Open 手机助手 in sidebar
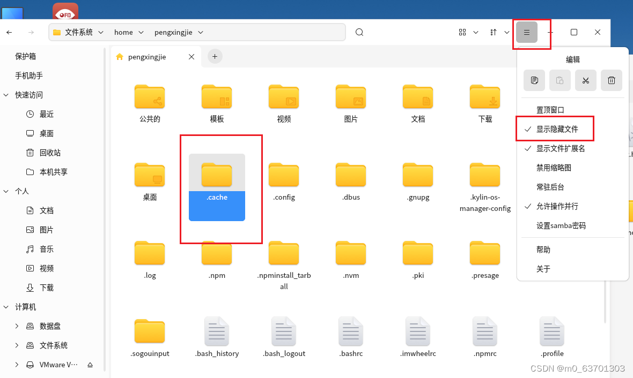 (x=28, y=76)
